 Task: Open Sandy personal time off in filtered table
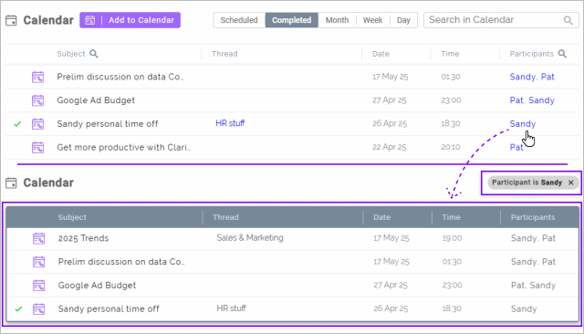pos(109,309)
